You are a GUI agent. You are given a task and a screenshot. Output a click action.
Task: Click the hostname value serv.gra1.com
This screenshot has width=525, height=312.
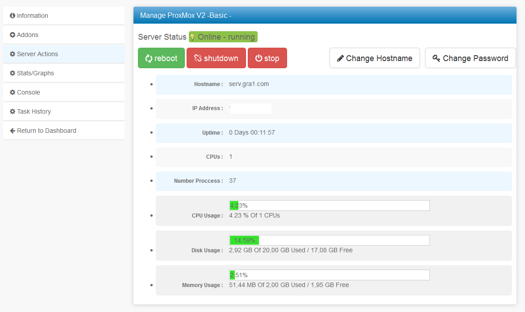249,84
